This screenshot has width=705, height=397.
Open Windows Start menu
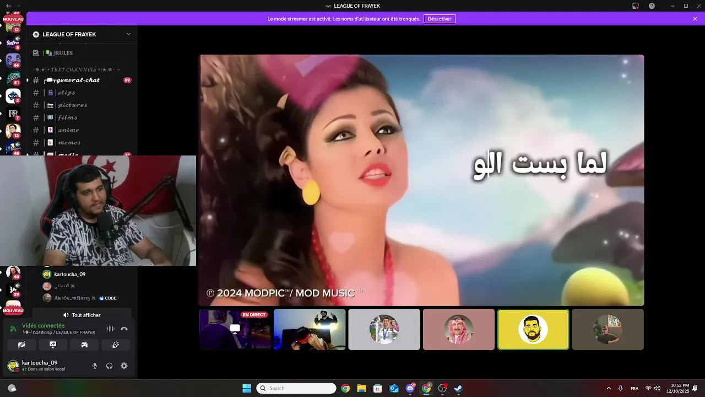point(247,388)
